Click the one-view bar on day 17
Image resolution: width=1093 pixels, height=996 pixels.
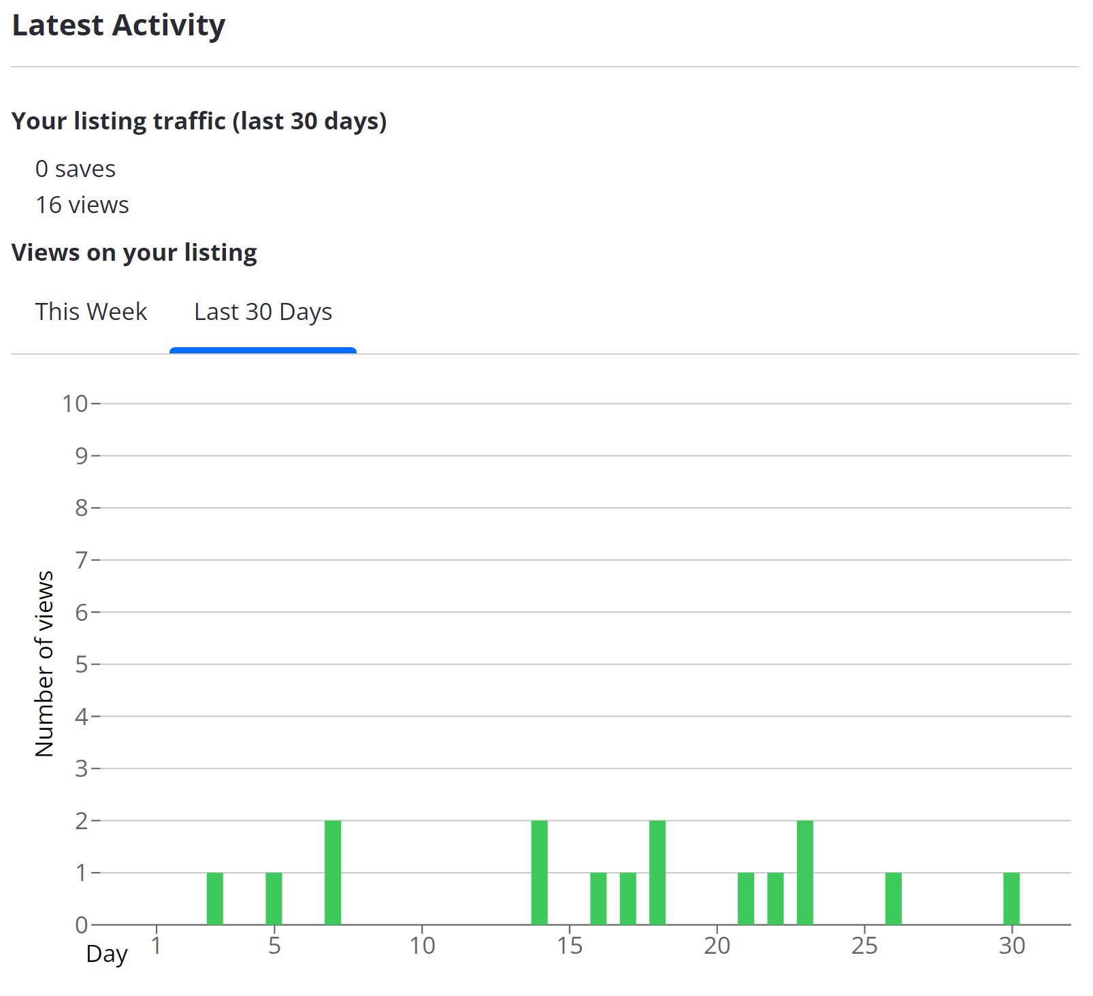pyautogui.click(x=627, y=898)
